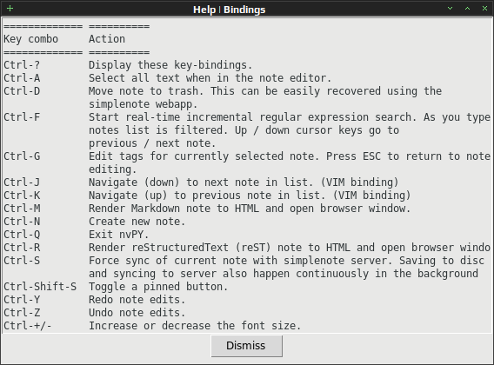
Task: Dismiss the key-bindings help dialog
Action: tap(246, 346)
